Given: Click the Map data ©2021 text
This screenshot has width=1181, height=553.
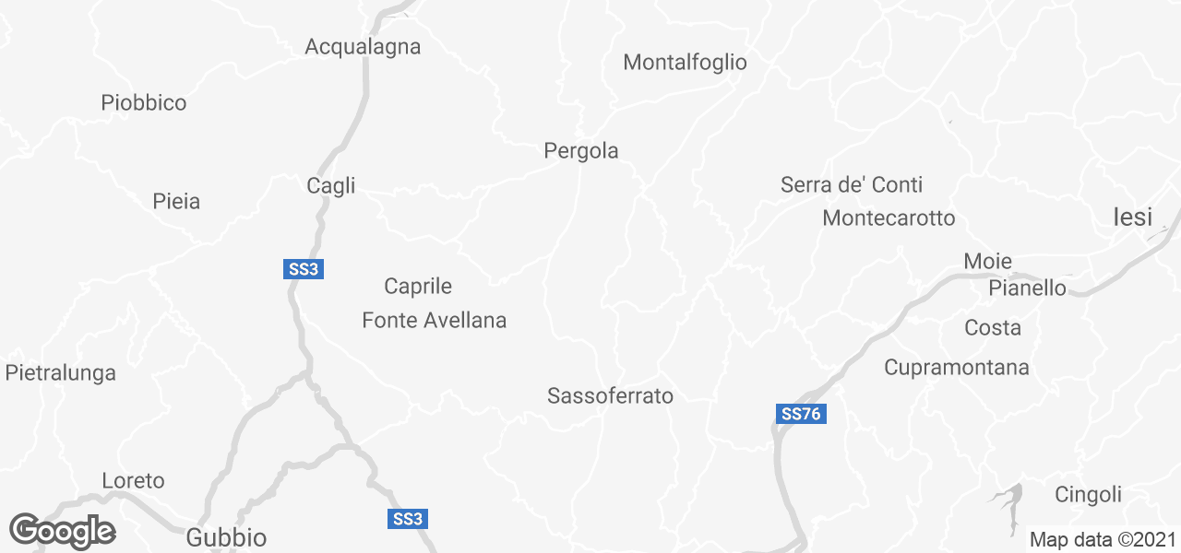Looking at the screenshot, I should (x=1103, y=540).
